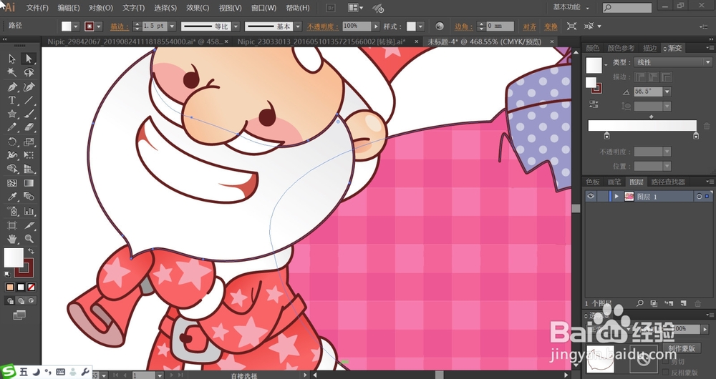The width and height of the screenshot is (716, 379).
Task: Enable Draw Inside mode
Action: point(31,301)
